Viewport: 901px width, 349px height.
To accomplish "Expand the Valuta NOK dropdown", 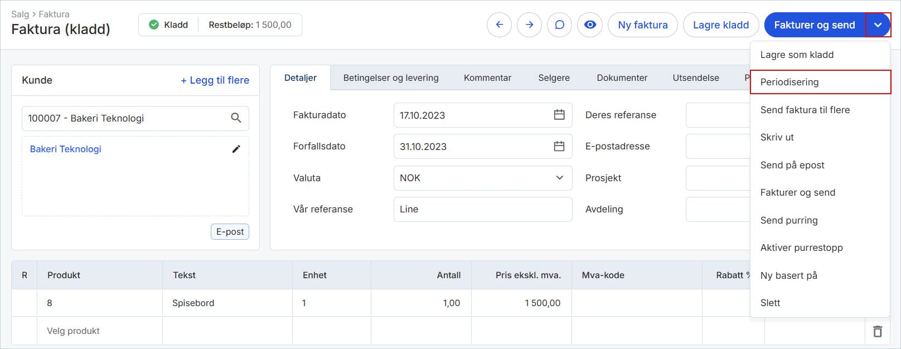I will click(559, 178).
